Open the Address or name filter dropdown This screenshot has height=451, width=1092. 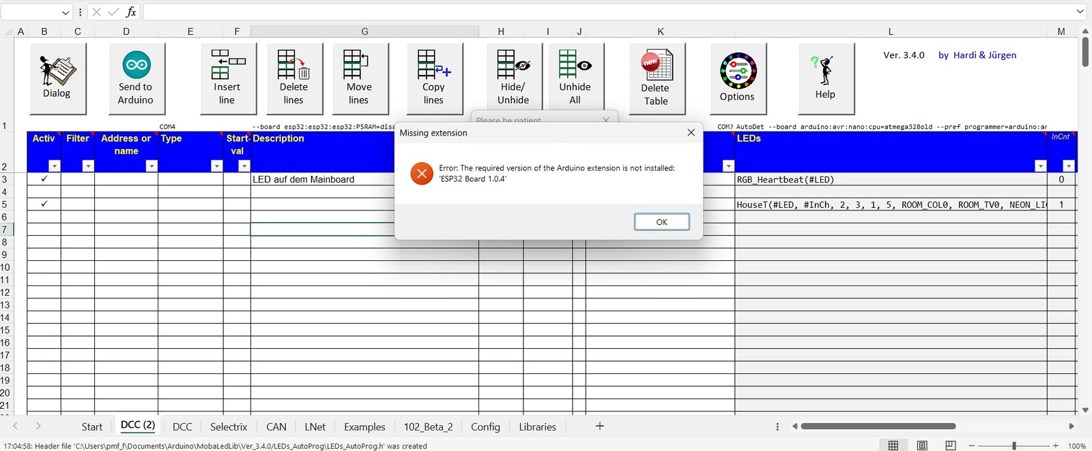pyautogui.click(x=152, y=166)
